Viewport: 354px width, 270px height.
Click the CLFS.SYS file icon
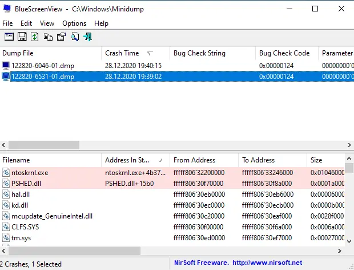(6, 227)
